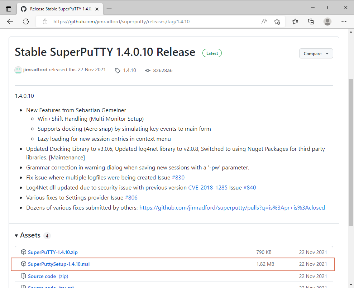354x288 pixels.
Task: Open the 1.4.10 tag link
Action: coord(130,70)
